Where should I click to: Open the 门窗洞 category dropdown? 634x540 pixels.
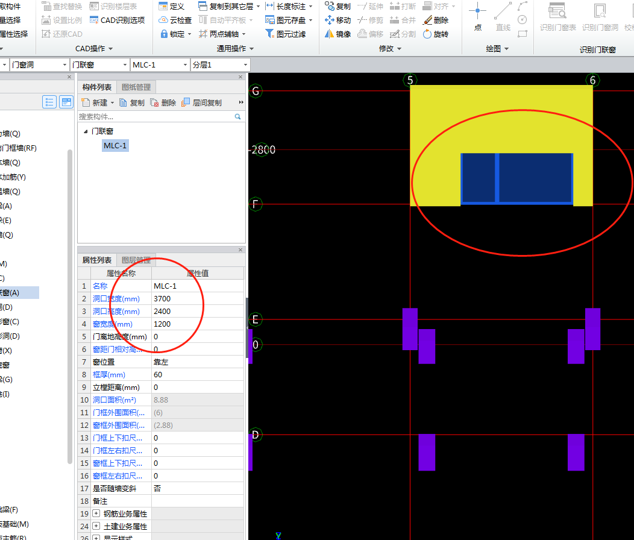click(64, 64)
